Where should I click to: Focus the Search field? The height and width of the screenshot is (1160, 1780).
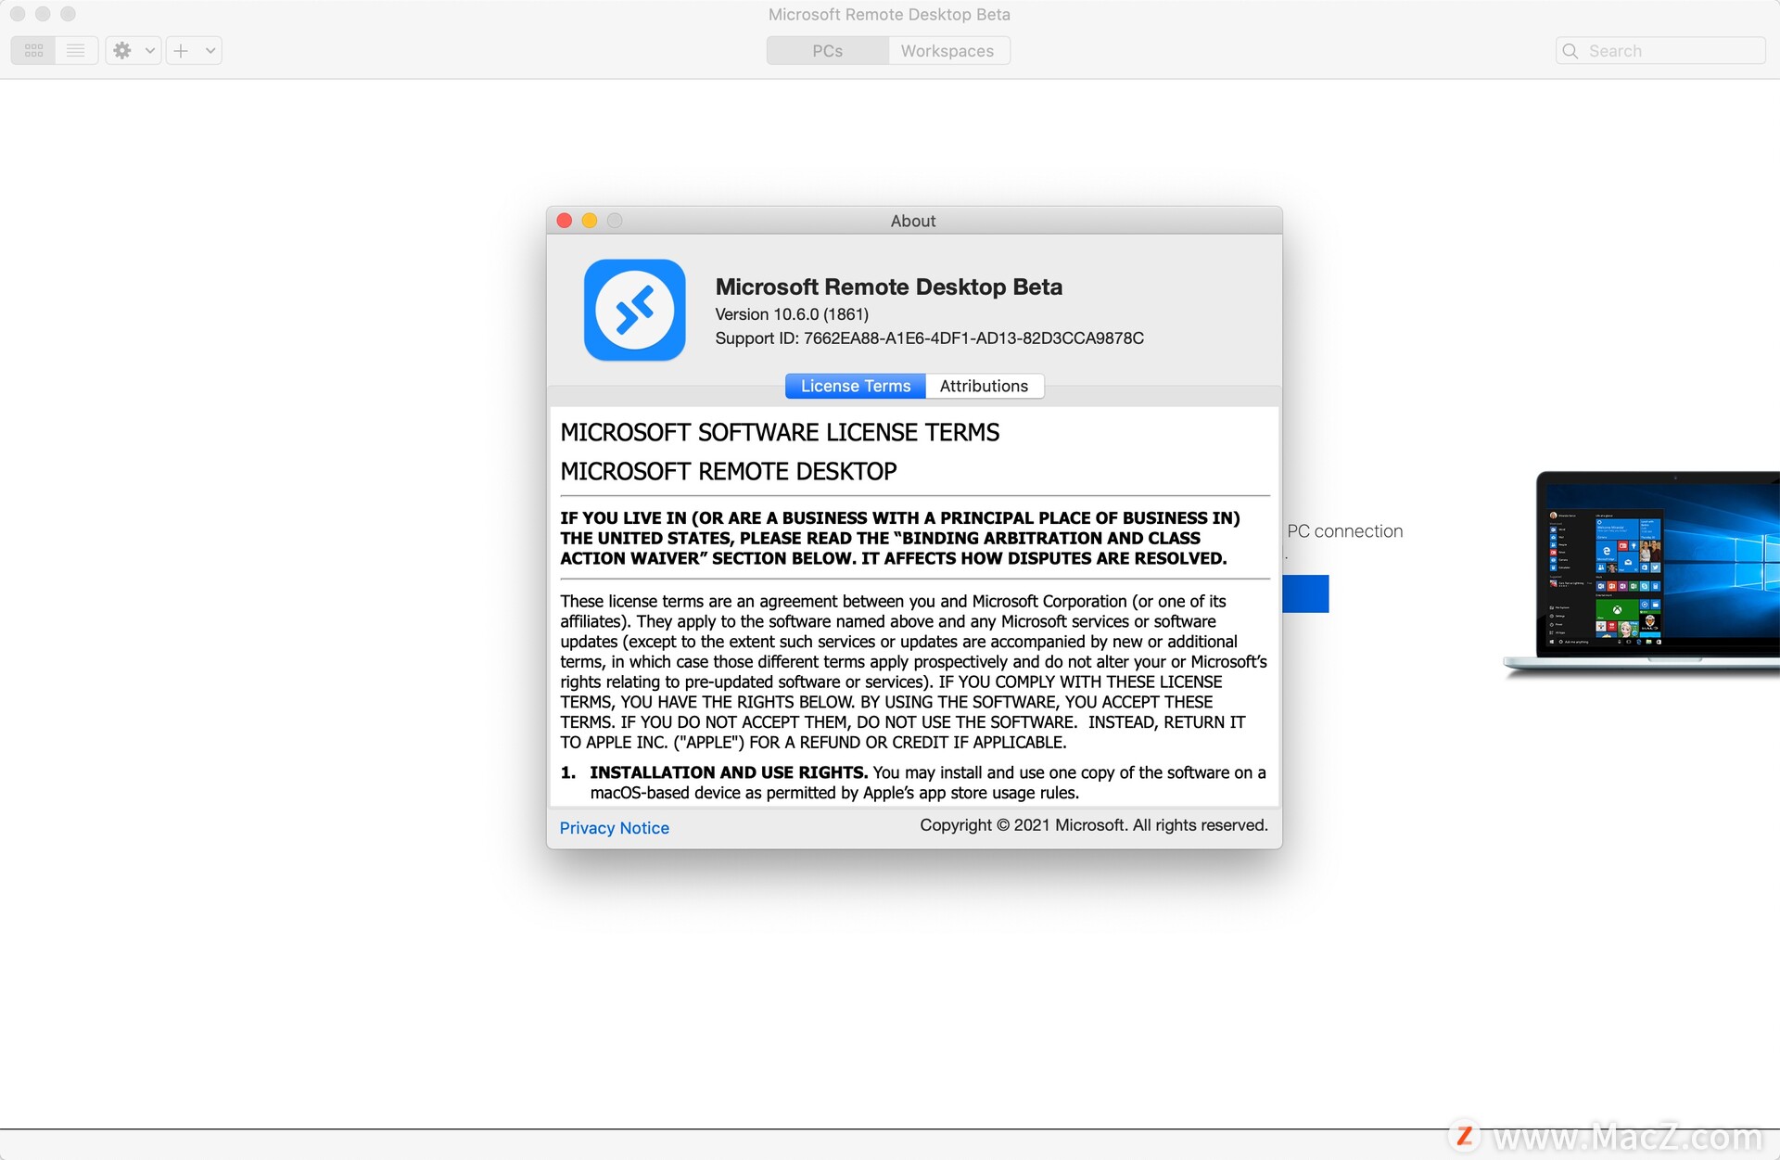[1660, 50]
